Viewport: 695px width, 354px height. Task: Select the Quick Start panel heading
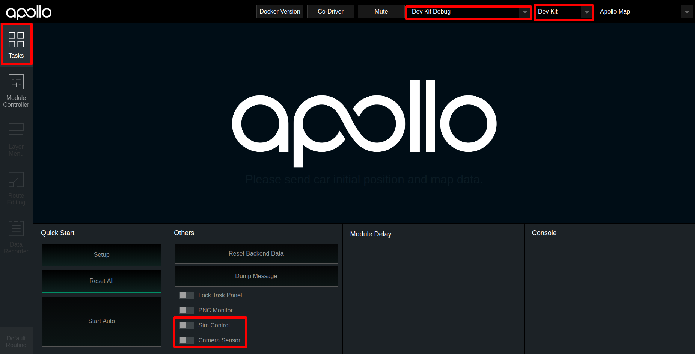pos(58,233)
